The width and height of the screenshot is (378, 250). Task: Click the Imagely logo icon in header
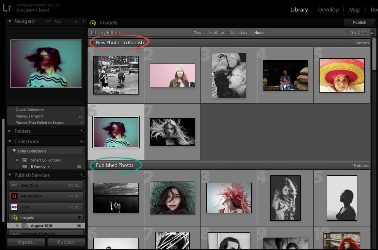tap(93, 23)
